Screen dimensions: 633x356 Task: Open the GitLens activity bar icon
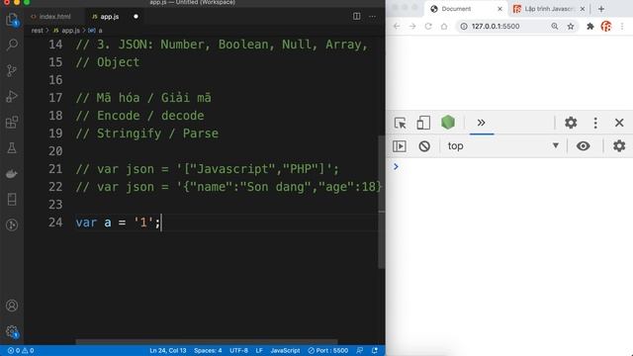click(x=12, y=224)
